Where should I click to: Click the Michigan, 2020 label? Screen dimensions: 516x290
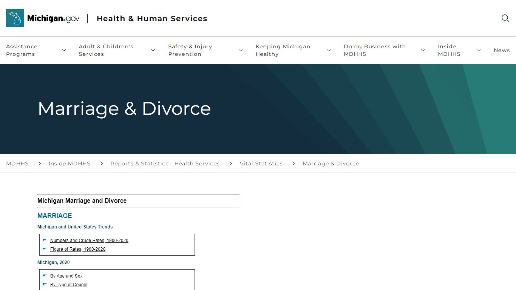(53, 262)
